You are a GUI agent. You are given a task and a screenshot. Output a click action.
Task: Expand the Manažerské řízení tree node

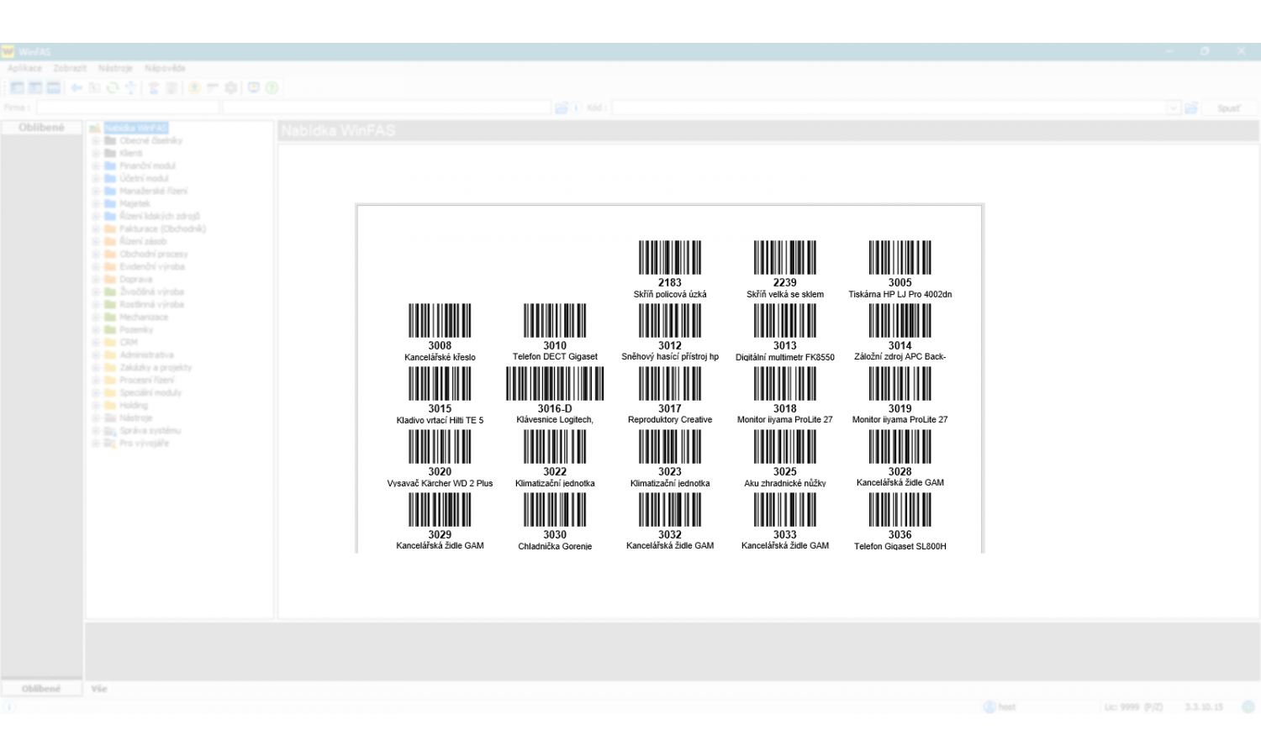click(96, 191)
